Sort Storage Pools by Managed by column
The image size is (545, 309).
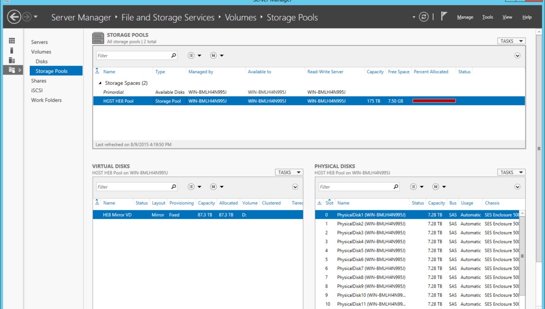(x=201, y=72)
